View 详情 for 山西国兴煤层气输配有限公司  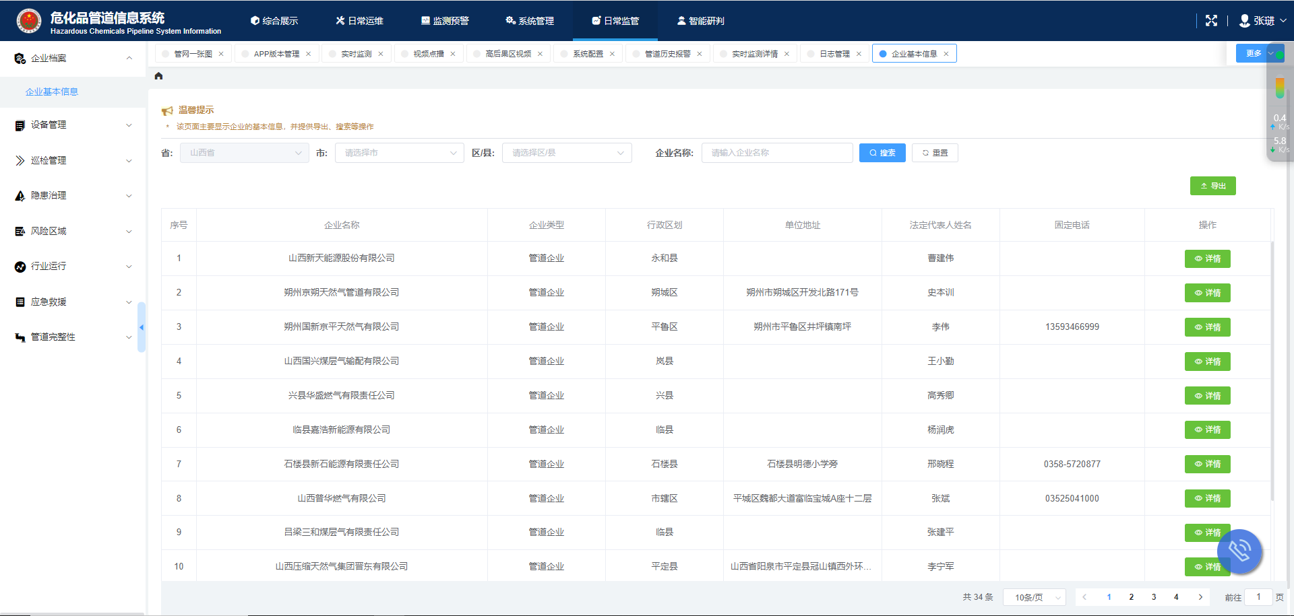(x=1207, y=362)
